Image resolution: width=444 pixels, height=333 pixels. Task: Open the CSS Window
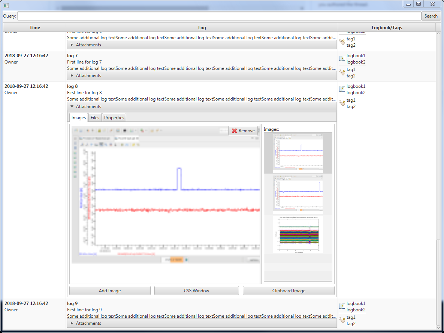pos(196,290)
